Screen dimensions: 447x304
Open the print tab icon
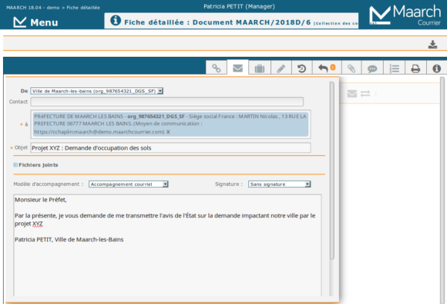[x=415, y=69]
